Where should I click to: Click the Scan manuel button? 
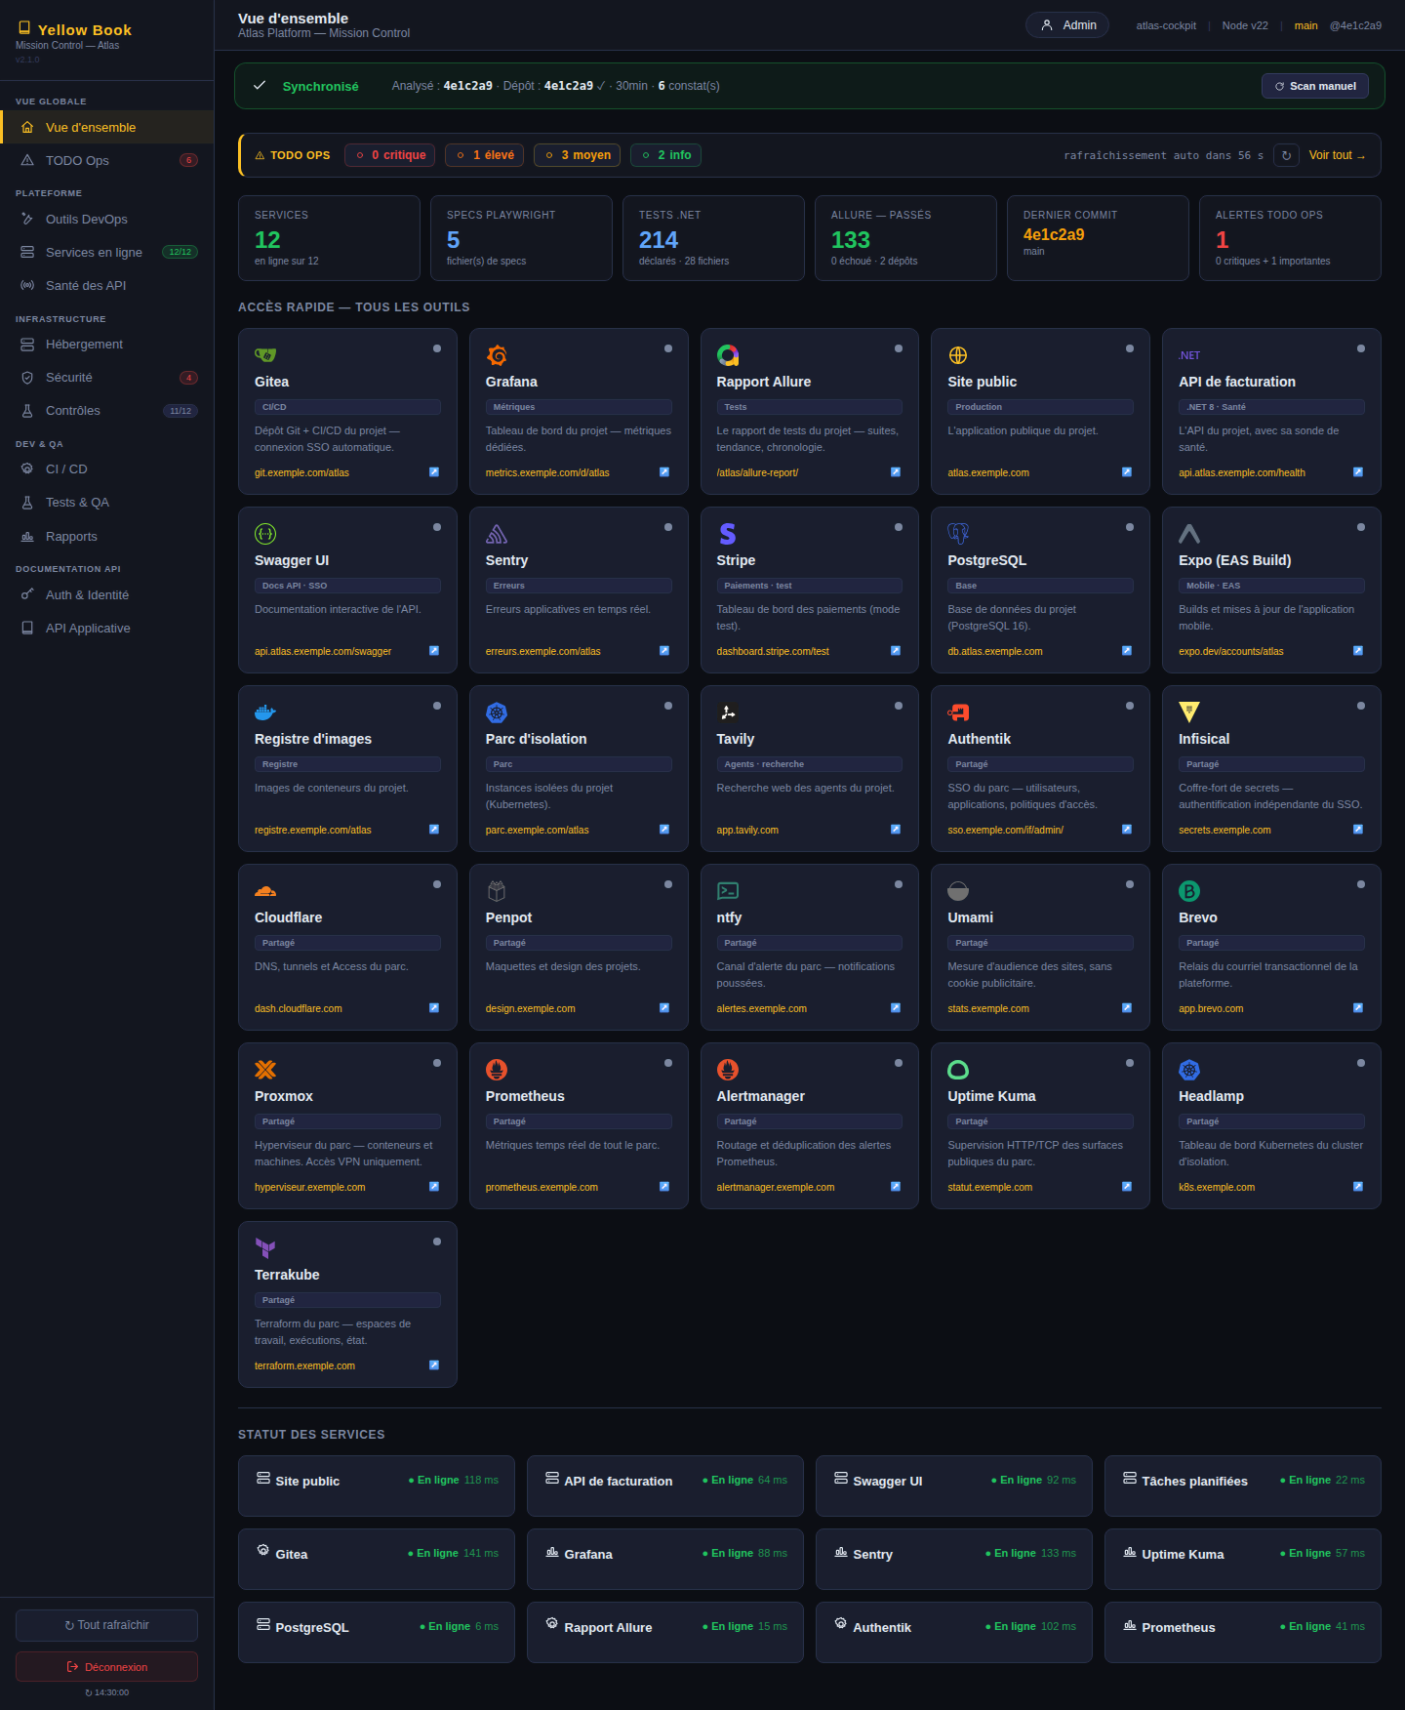click(1315, 86)
